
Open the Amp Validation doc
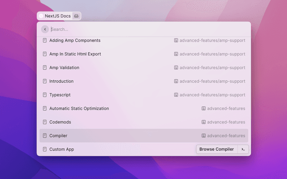pos(64,68)
